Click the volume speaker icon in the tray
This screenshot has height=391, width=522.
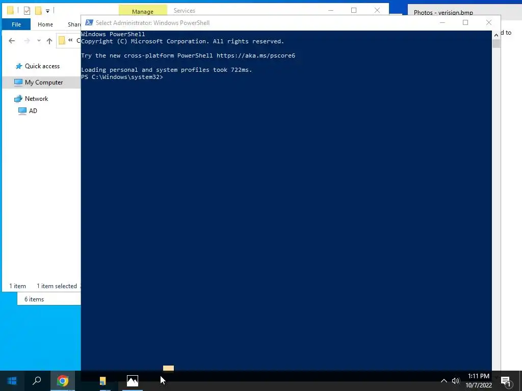pos(456,381)
